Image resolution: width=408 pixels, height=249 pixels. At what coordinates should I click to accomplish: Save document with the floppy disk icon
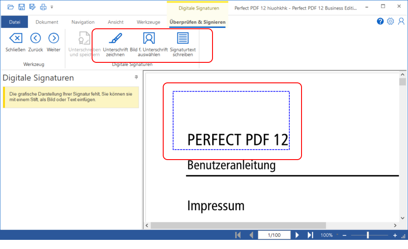tap(21, 7)
